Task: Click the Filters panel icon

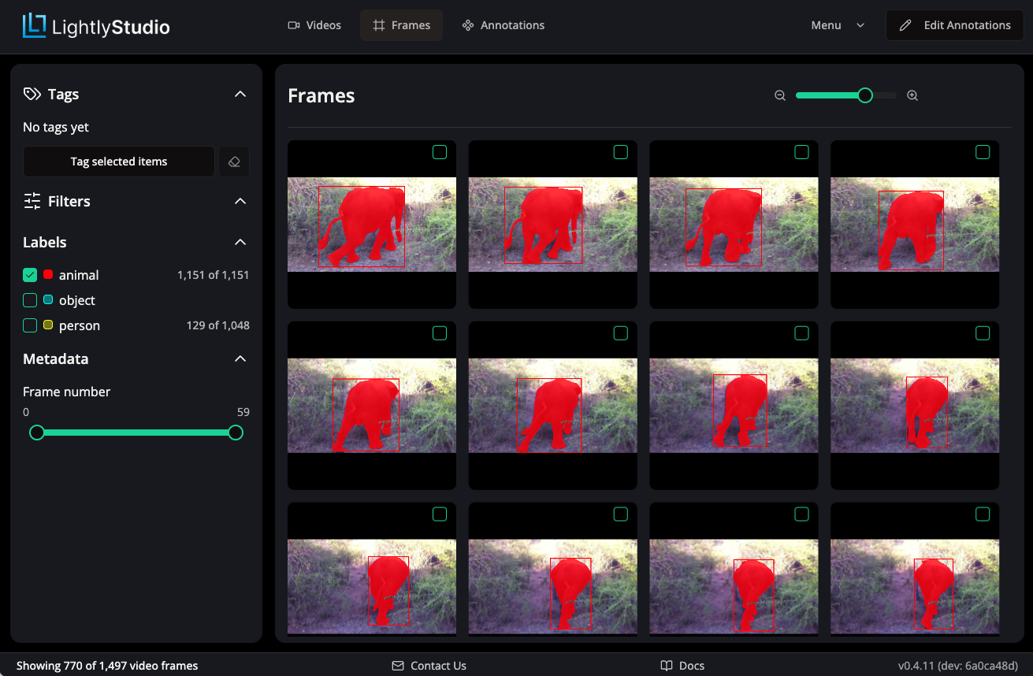Action: point(32,201)
